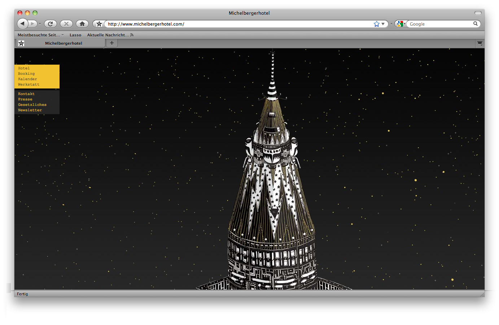This screenshot has height=325, width=499.
Task: Toggle the toolbar pill button in title bar
Action: click(x=478, y=13)
